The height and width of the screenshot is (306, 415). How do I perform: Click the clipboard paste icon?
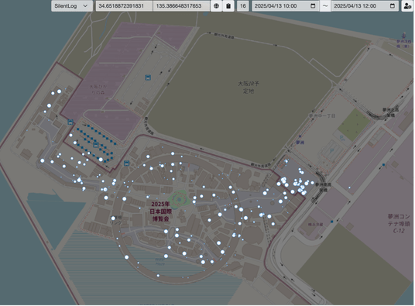[228, 6]
